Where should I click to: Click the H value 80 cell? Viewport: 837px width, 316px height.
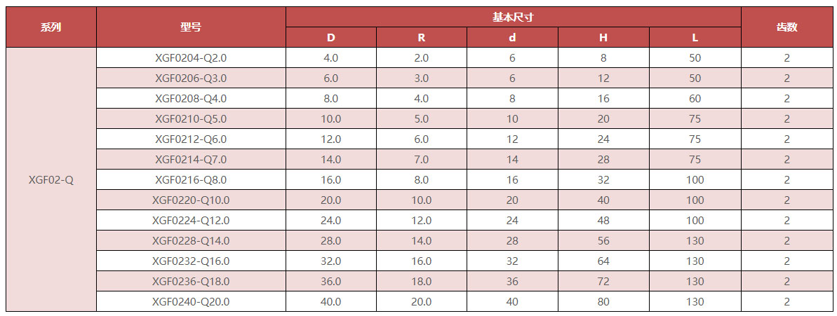[x=603, y=302]
